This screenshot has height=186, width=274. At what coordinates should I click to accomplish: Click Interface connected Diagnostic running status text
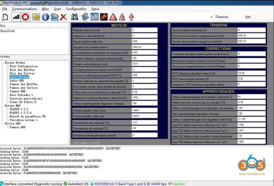coord(33,184)
